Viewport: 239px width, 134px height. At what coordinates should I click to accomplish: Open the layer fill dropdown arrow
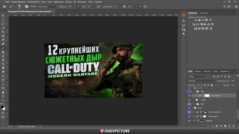pyautogui.click(x=237, y=85)
